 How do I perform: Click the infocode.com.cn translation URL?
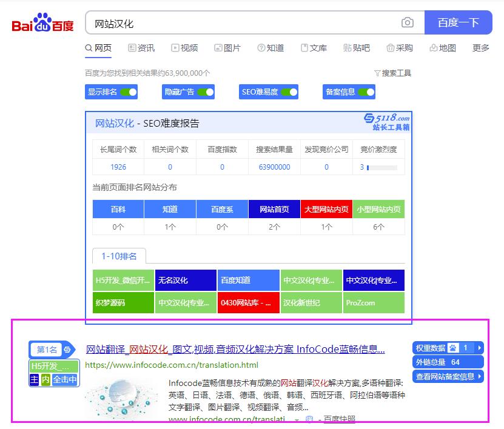[x=172, y=365]
